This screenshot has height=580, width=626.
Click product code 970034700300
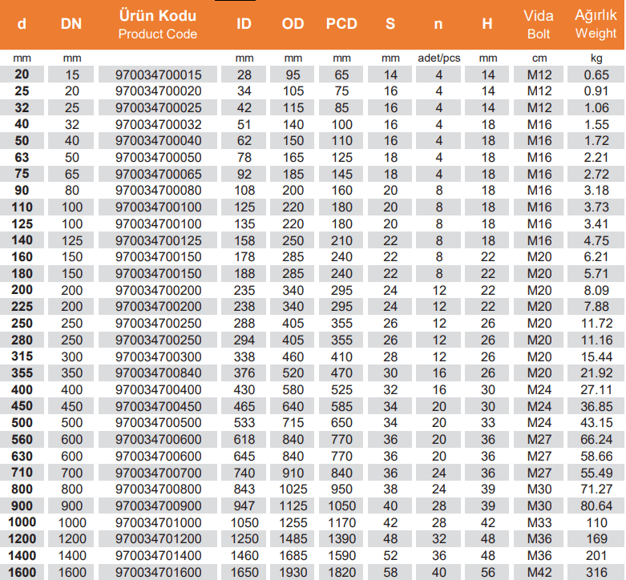(158, 356)
